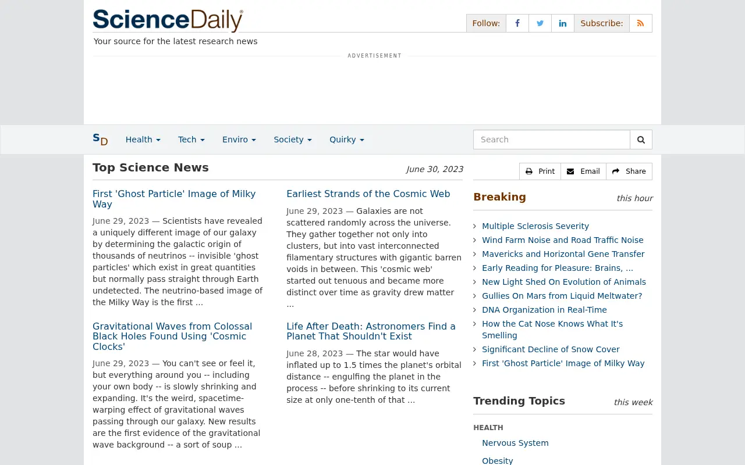
Task: Expand the Health dropdown menu
Action: coord(143,139)
